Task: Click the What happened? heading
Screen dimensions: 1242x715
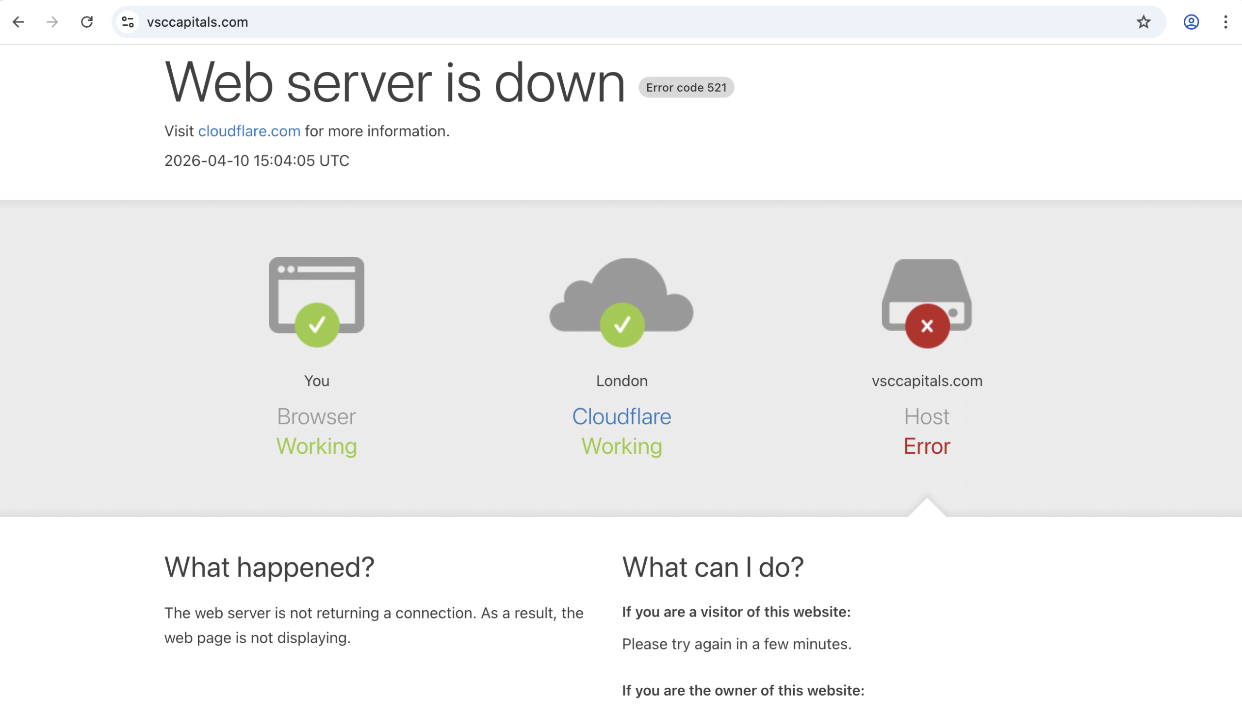Action: tap(269, 567)
